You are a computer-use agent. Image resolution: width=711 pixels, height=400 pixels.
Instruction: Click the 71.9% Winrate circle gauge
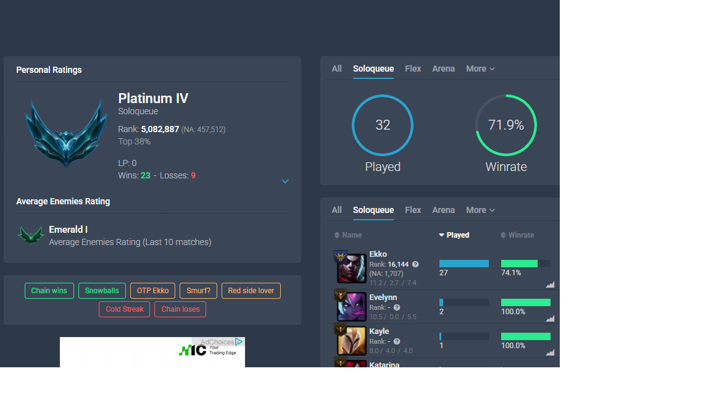tap(506, 125)
